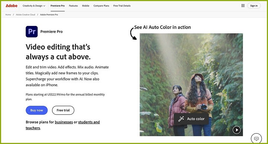The height and width of the screenshot is (144, 268).
Task: Click the forest hikers video thumbnail
Action: (191, 85)
